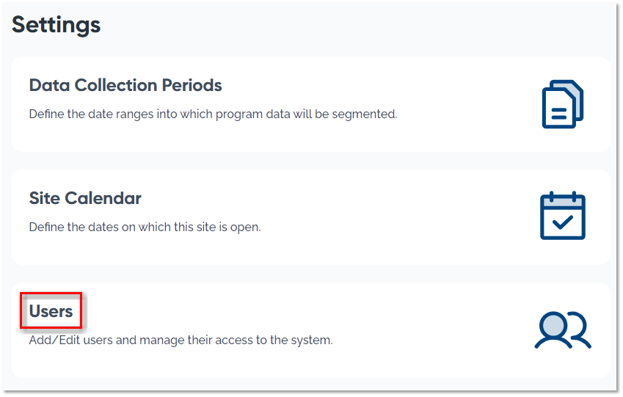
Task: Open the Site Calendar heading link
Action: click(x=85, y=198)
